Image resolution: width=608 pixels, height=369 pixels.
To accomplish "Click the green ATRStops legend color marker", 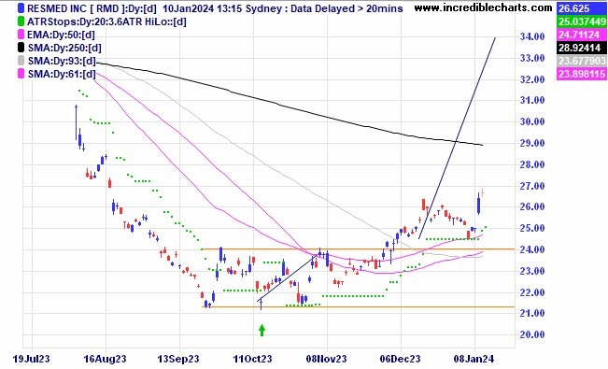I will point(21,21).
